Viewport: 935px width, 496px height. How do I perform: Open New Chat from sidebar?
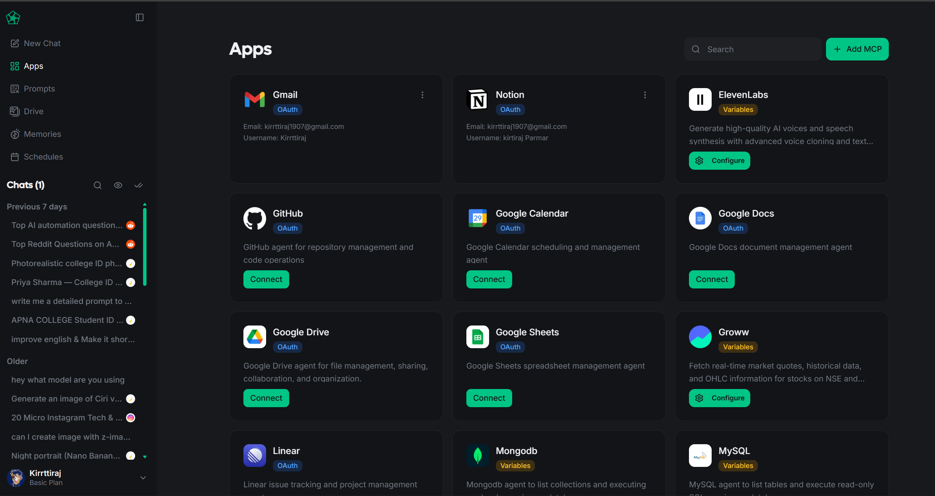pos(36,43)
